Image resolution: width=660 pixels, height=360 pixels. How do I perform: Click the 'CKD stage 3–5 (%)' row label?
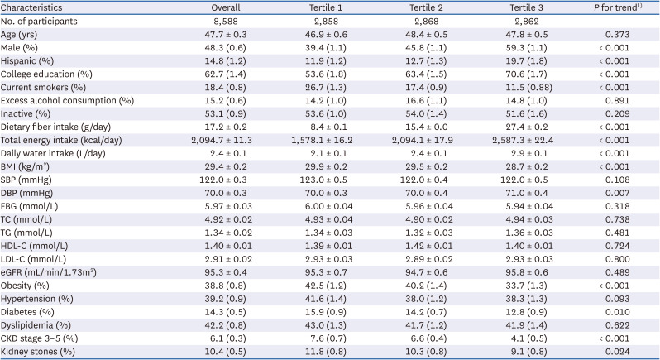coord(41,338)
